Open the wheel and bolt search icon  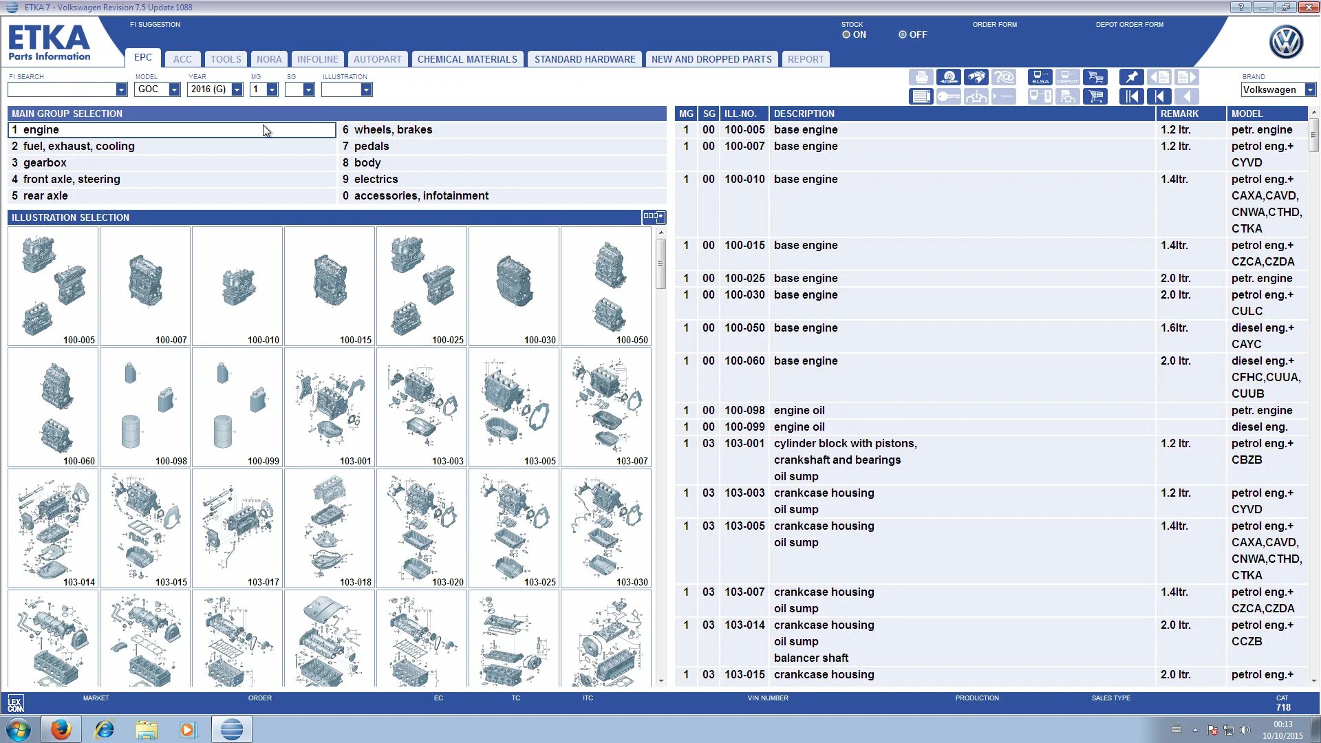click(x=949, y=77)
